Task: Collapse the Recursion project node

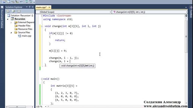Action: [8, 19]
